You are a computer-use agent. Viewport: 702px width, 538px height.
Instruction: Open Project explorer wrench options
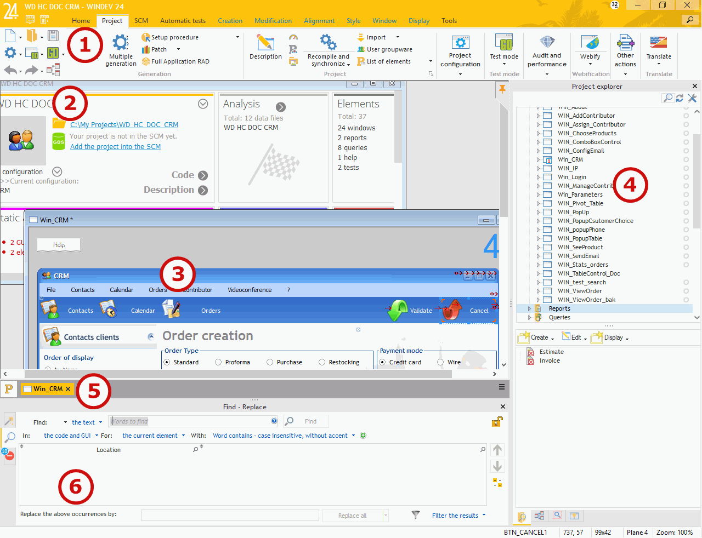click(692, 98)
